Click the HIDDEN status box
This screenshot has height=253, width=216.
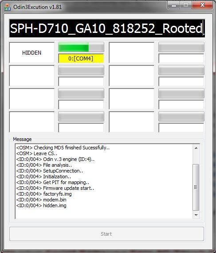pyautogui.click(x=32, y=52)
